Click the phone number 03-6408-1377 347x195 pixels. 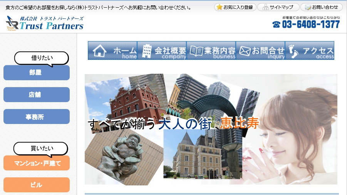[311, 24]
